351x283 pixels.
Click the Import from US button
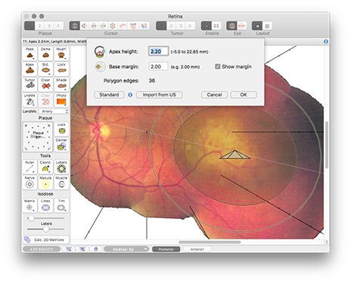[x=160, y=95]
